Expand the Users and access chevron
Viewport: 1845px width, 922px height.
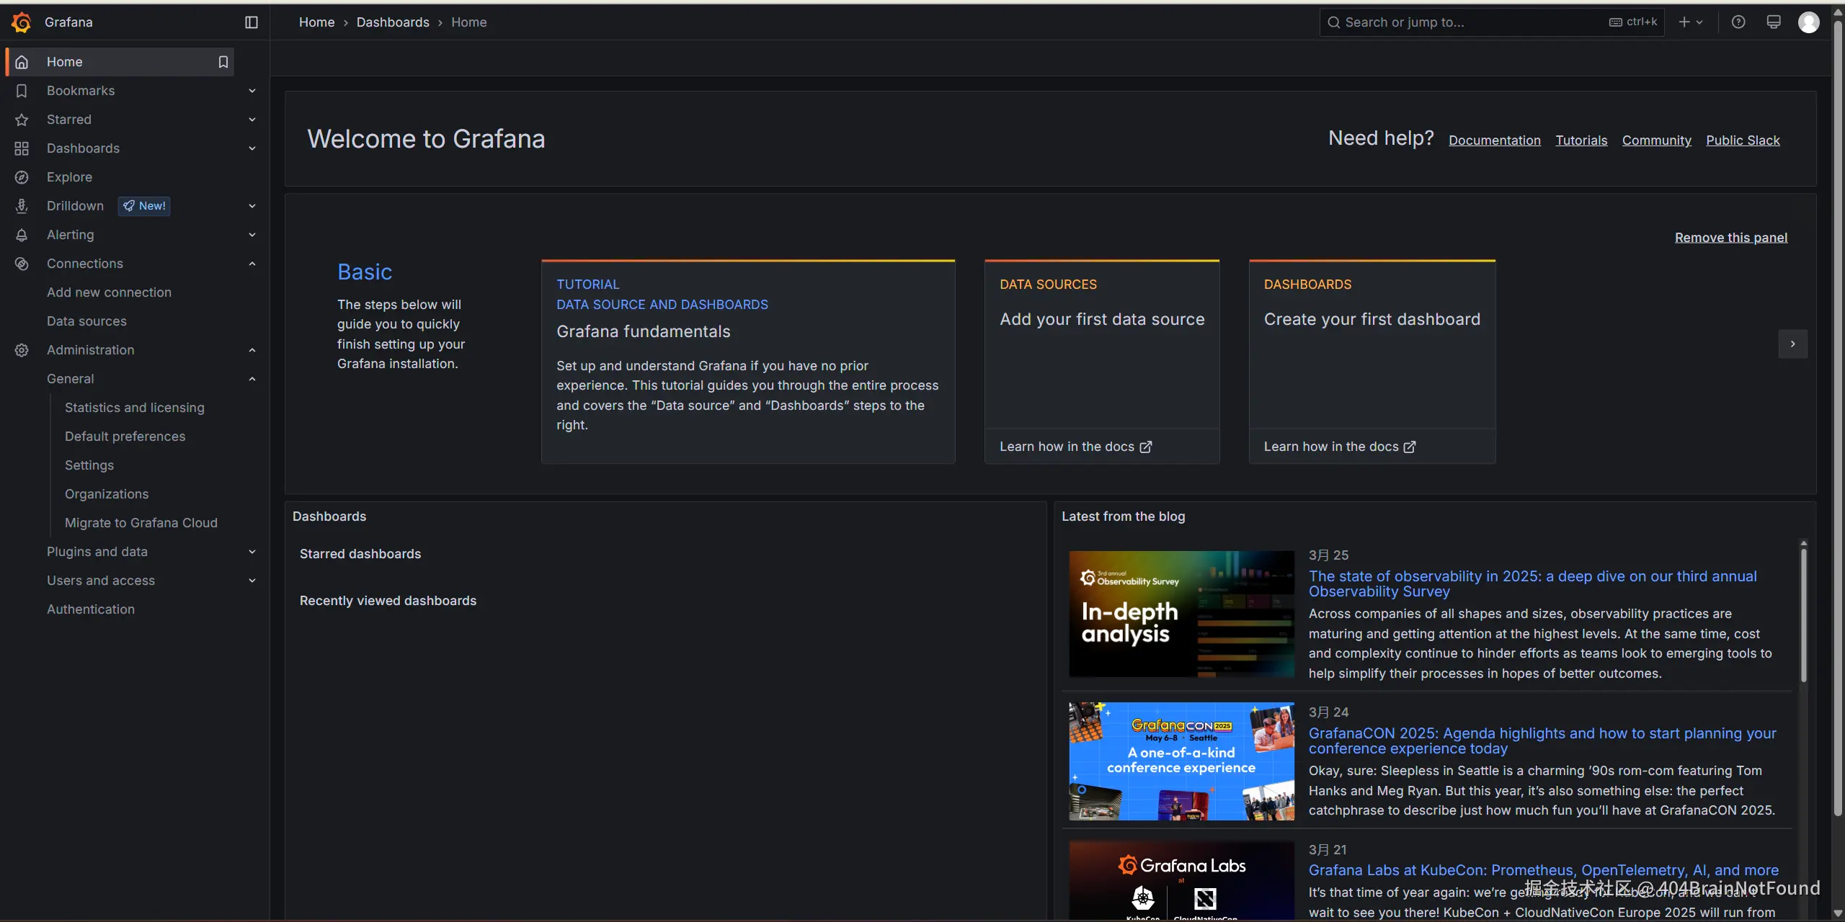pos(252,581)
